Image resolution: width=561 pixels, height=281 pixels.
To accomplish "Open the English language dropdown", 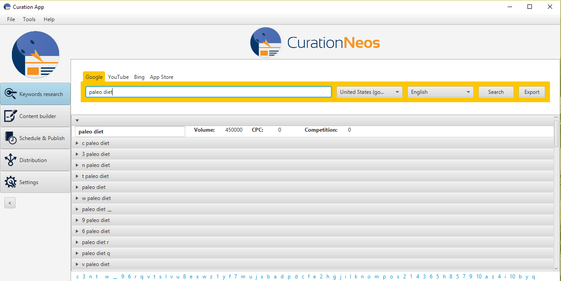I will click(440, 92).
